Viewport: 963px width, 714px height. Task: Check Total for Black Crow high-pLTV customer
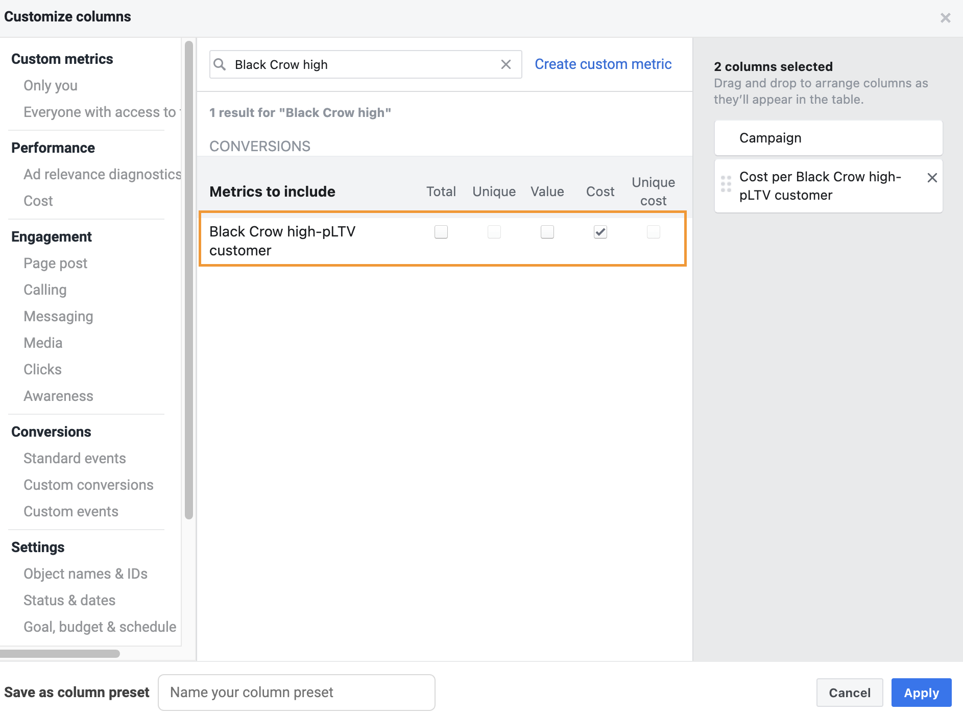click(441, 232)
